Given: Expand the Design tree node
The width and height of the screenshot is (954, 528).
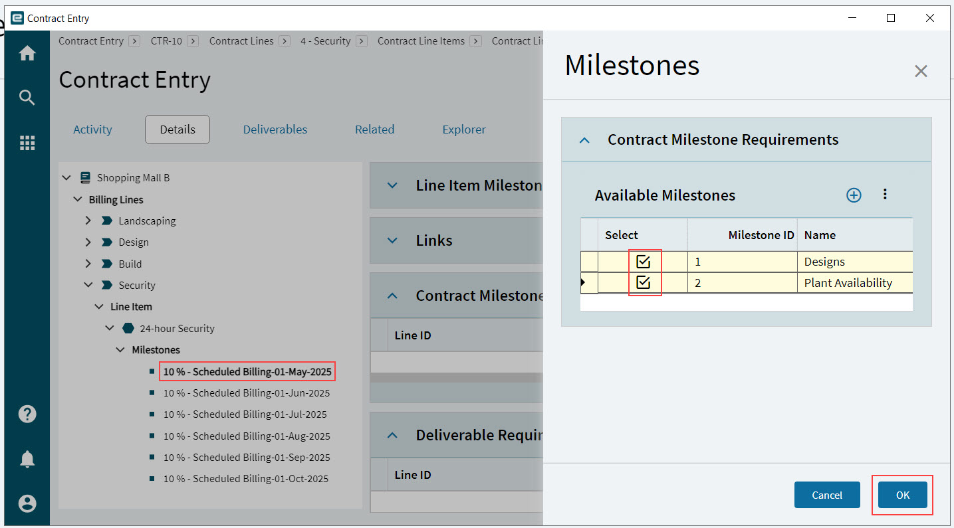Looking at the screenshot, I should pos(88,242).
